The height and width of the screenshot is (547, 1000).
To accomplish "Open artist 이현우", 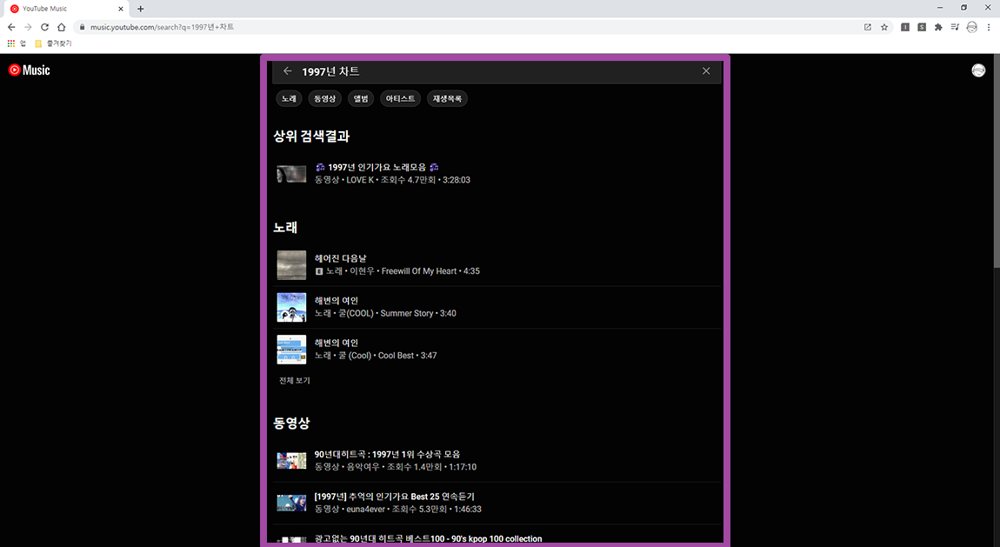I will click(362, 271).
